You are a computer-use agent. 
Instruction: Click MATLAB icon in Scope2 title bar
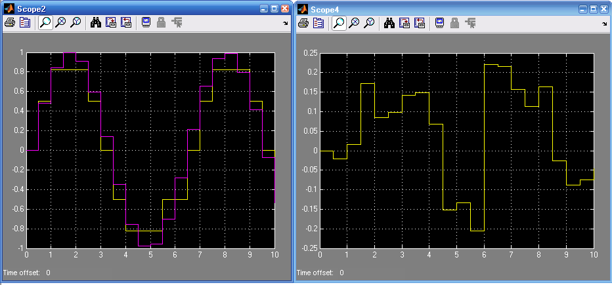pos(9,9)
